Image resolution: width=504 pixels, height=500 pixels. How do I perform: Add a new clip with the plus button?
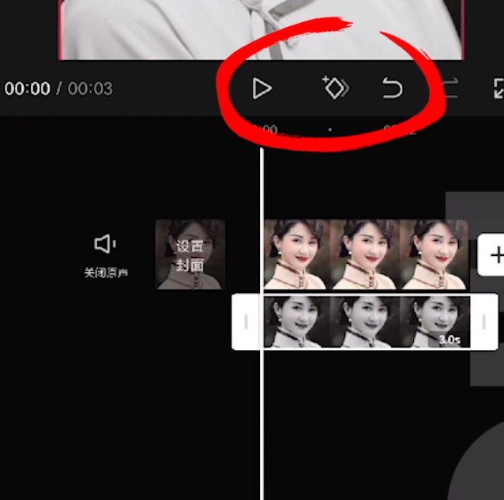(x=491, y=255)
